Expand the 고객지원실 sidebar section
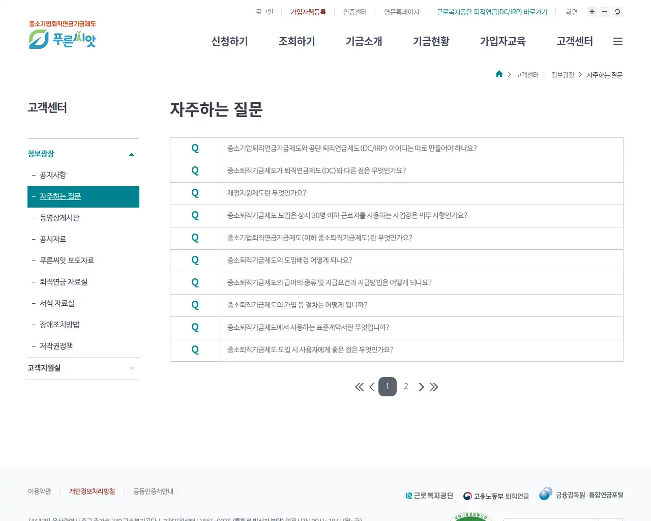 [x=131, y=368]
